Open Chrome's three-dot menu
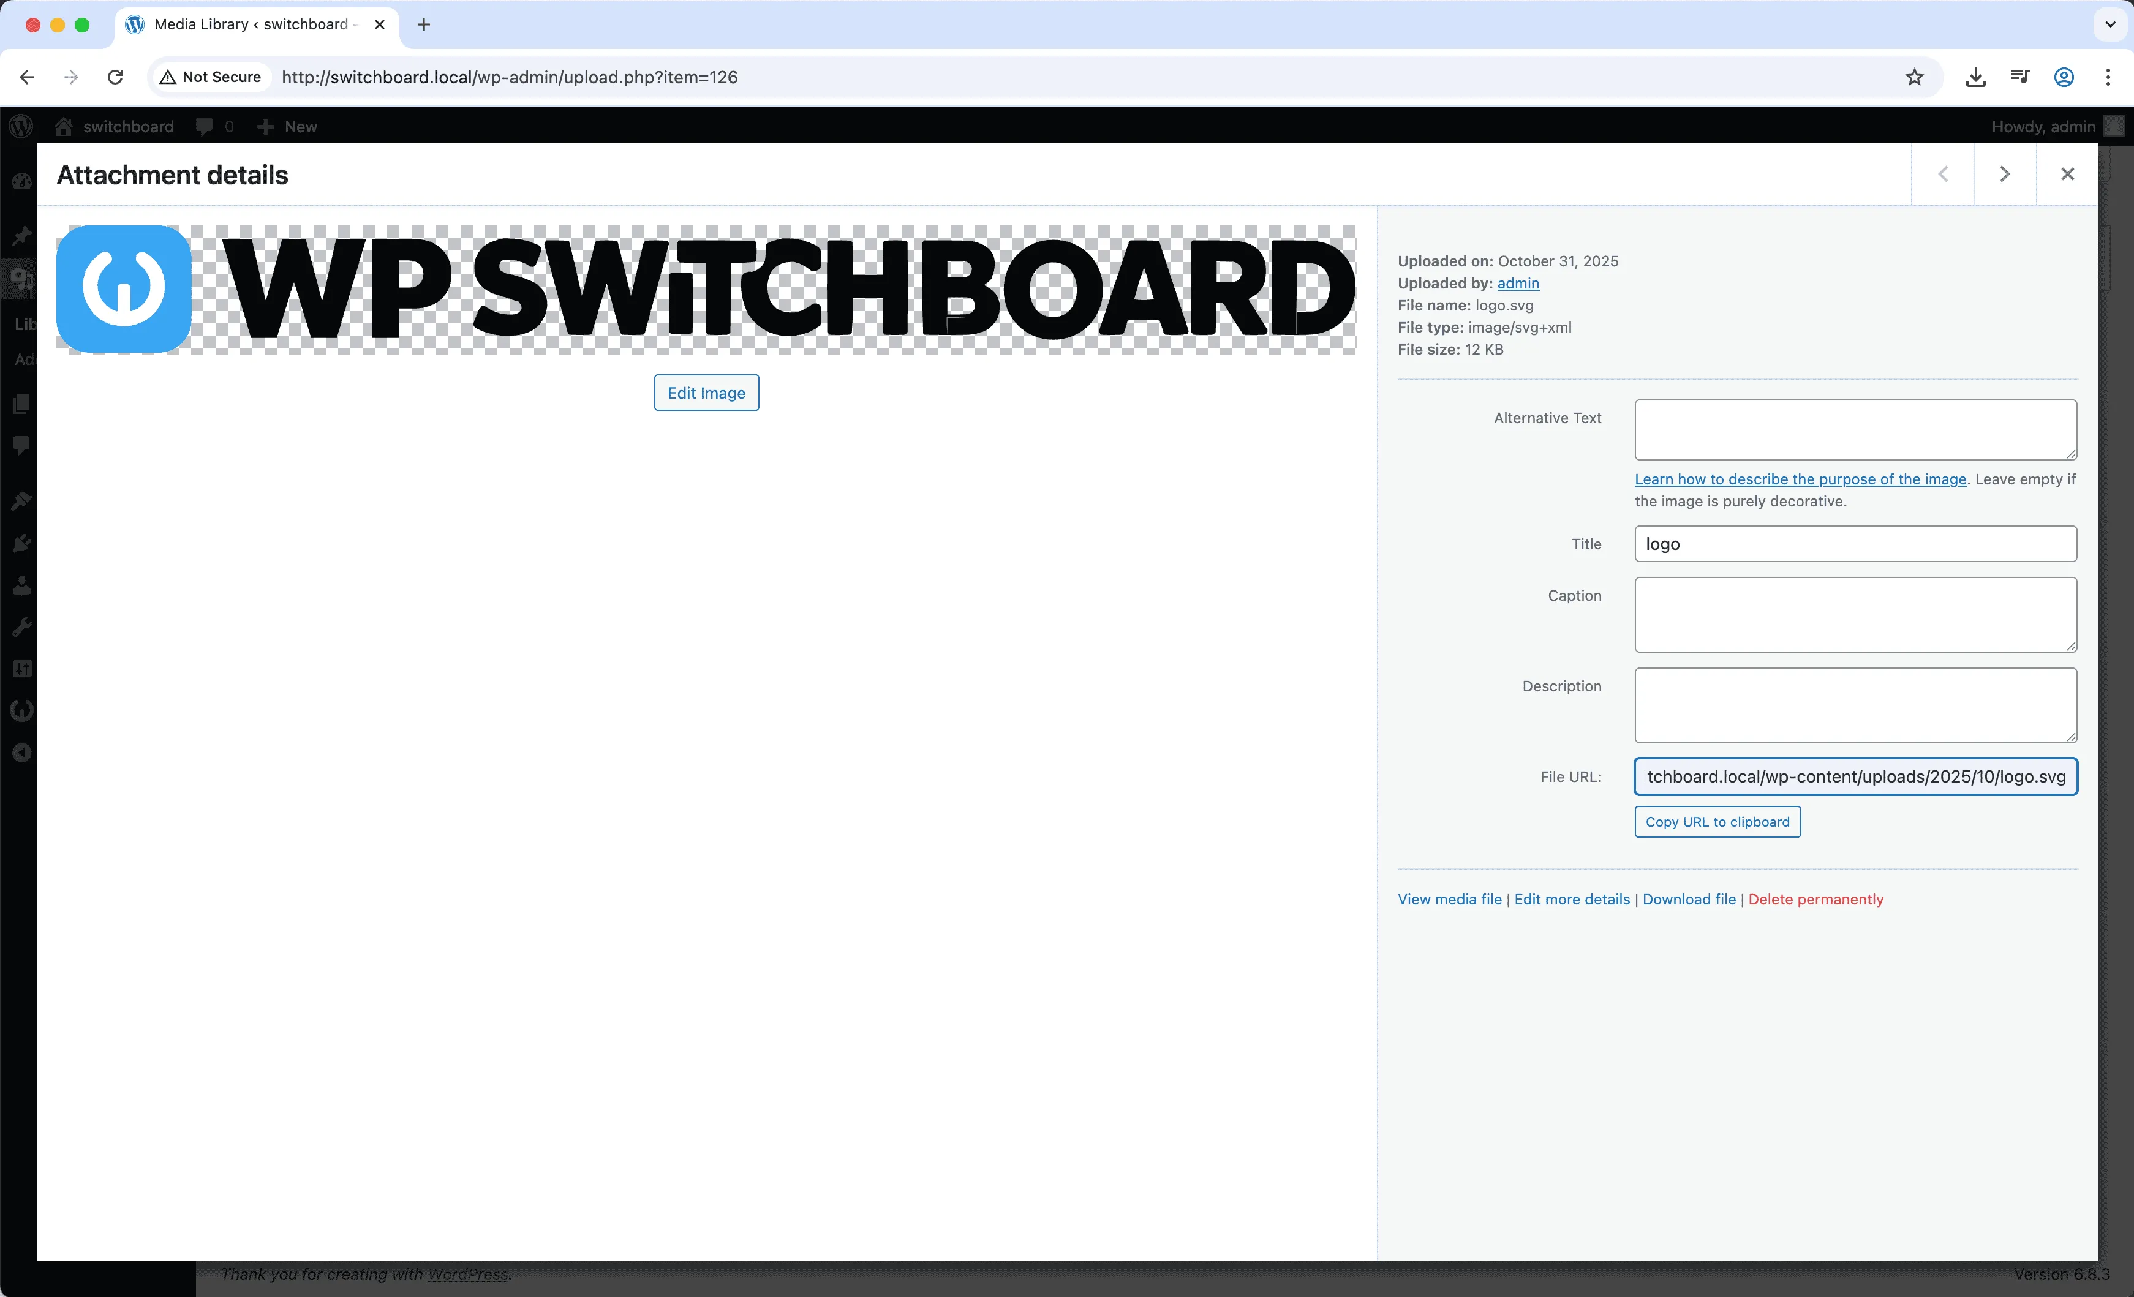Image resolution: width=2134 pixels, height=1297 pixels. [2109, 77]
